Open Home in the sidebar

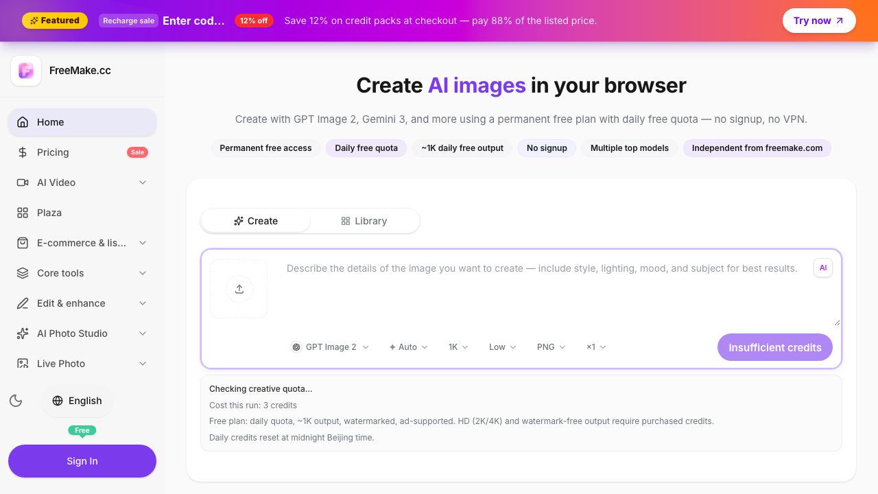tap(82, 122)
